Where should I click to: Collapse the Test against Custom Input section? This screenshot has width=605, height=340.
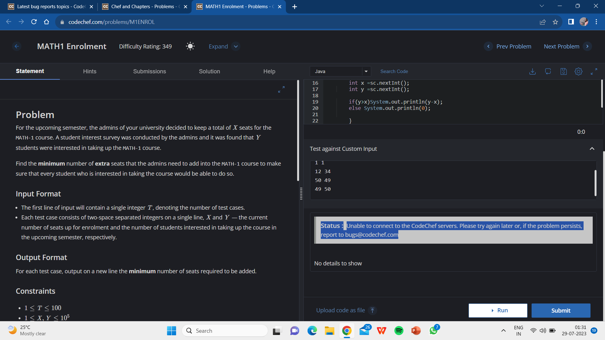tap(592, 149)
